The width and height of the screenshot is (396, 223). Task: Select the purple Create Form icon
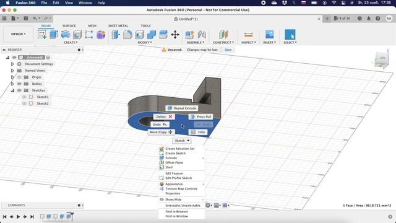pos(101,35)
